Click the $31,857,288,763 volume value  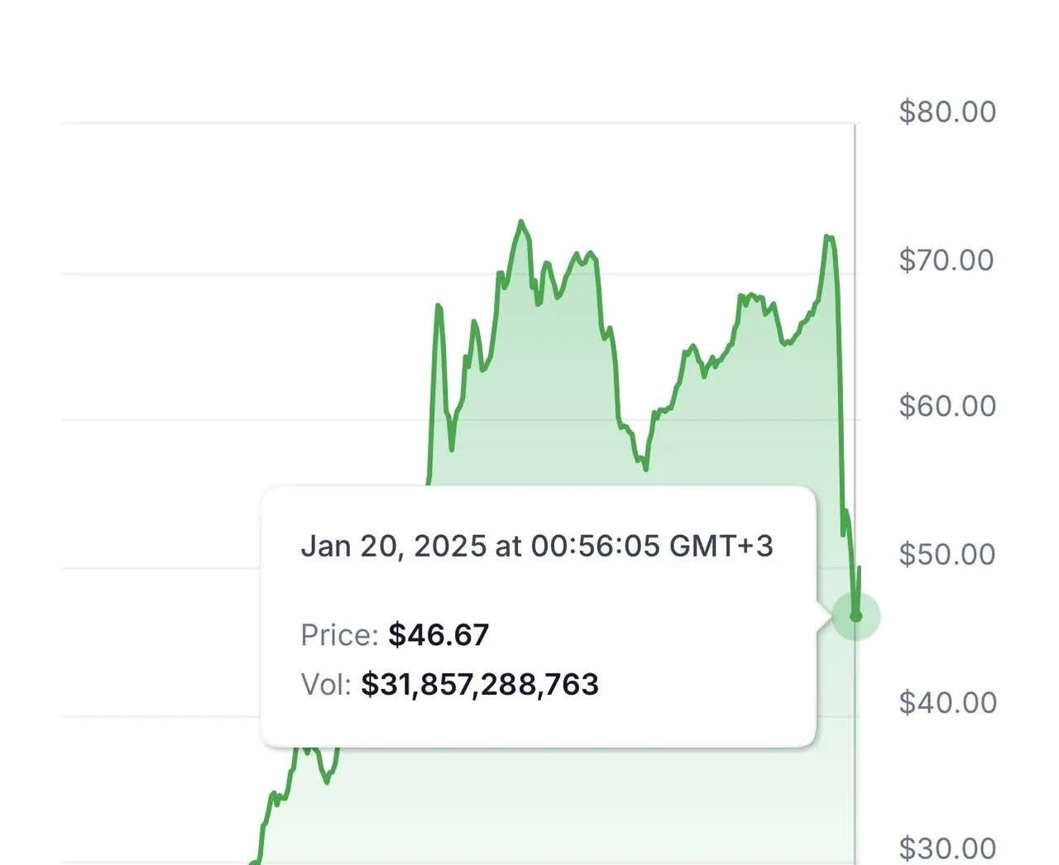(480, 685)
